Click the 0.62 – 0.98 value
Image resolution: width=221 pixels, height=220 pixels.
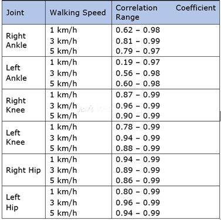[138, 30]
